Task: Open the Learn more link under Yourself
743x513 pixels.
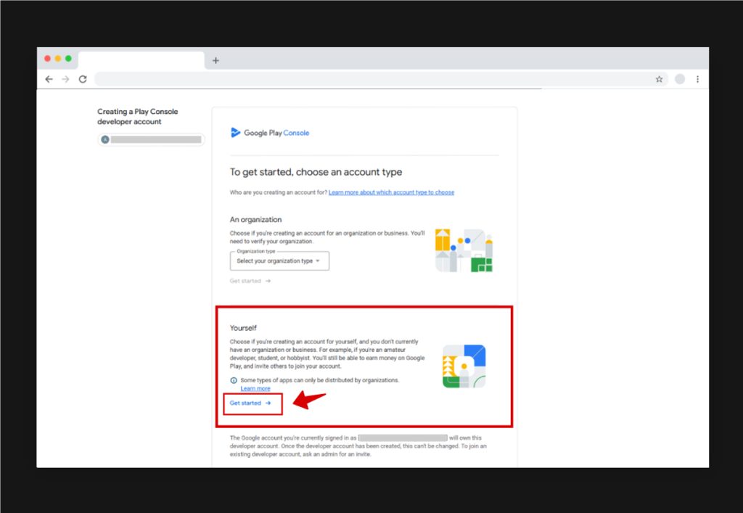Action: (255, 388)
